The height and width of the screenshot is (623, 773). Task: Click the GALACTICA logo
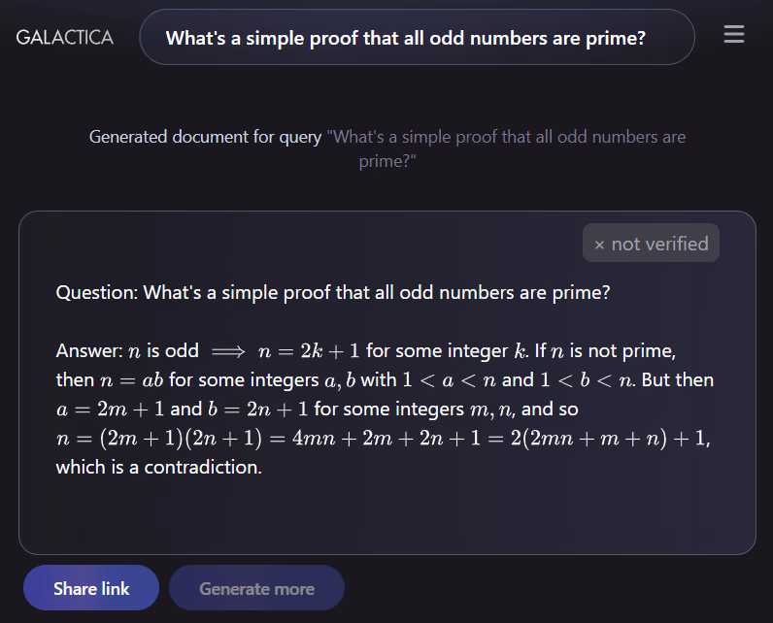[x=65, y=38]
